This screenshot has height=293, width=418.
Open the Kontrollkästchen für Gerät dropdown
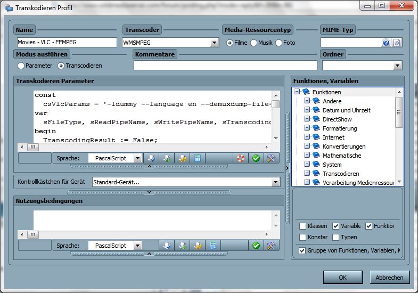click(x=275, y=182)
